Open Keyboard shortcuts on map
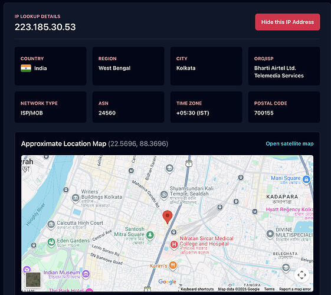This screenshot has height=295, width=331. tap(197, 289)
